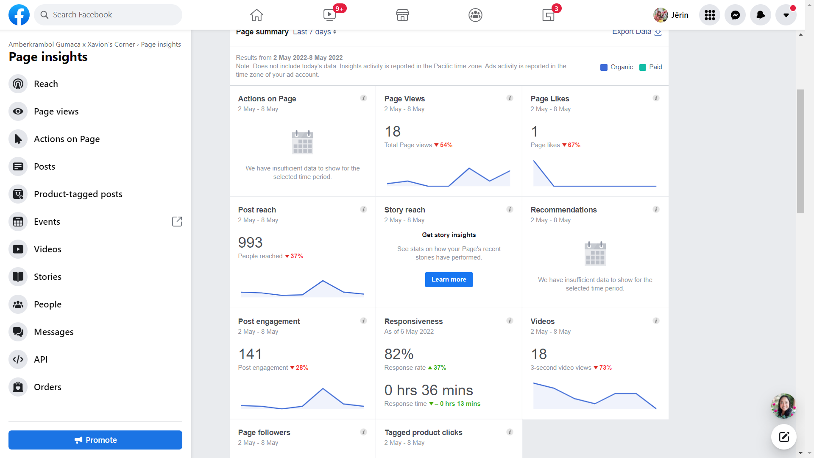Click the Page Views line chart
The width and height of the screenshot is (814, 458).
click(x=449, y=177)
